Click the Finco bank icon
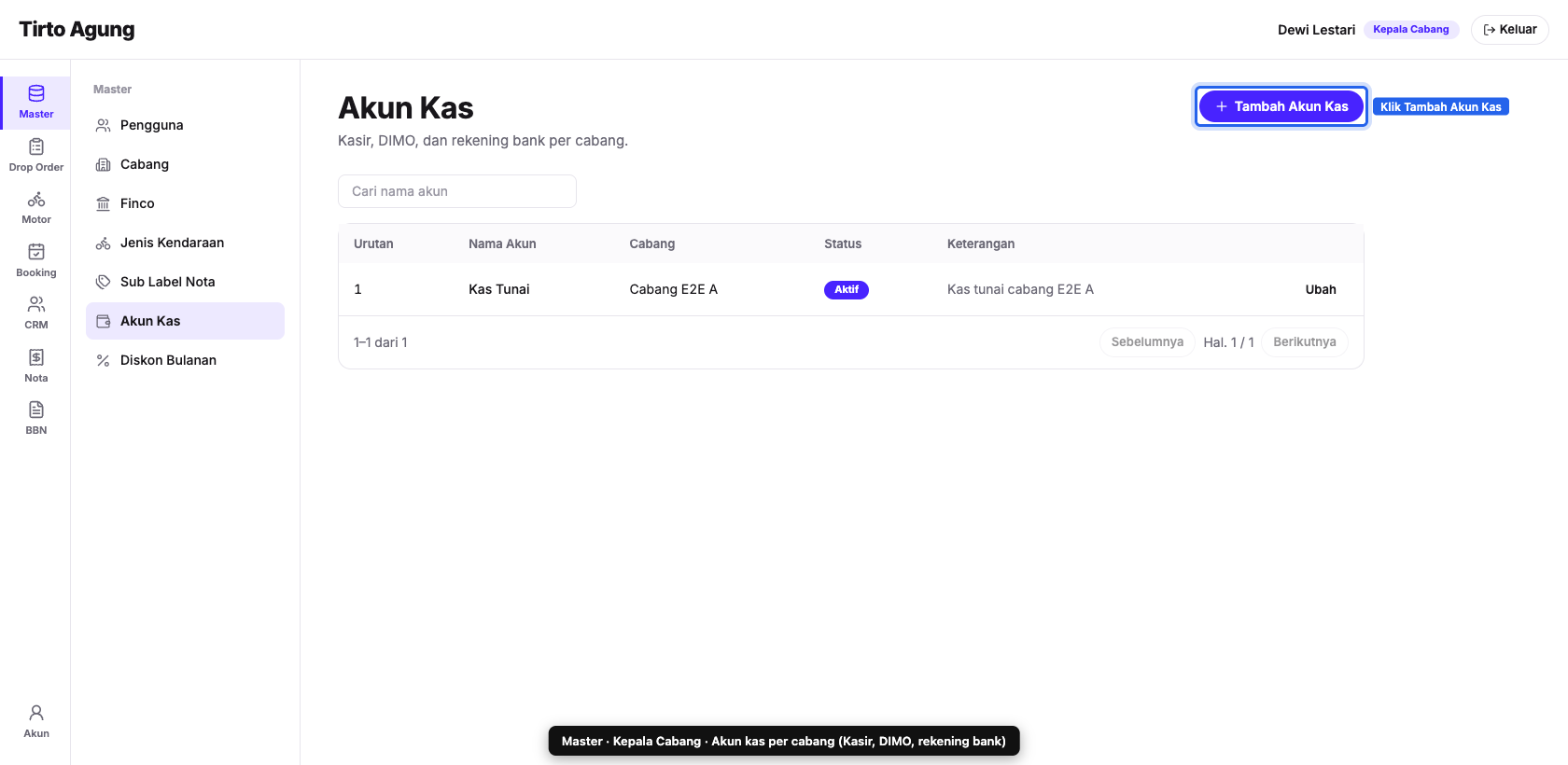Viewport: 1568px width, 765px height. [x=104, y=203]
